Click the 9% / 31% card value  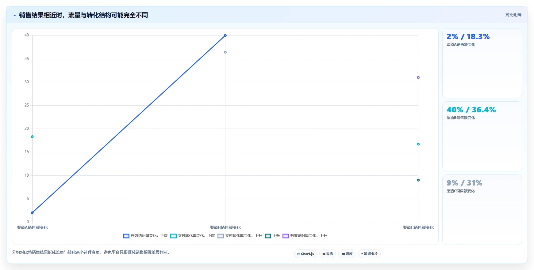[x=464, y=183]
